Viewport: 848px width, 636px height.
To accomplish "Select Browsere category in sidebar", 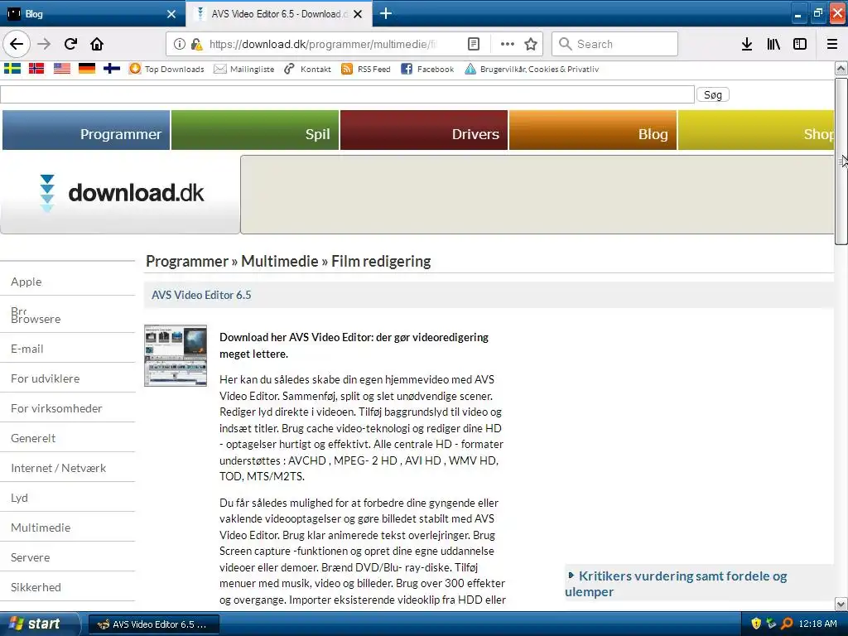I will pos(36,319).
